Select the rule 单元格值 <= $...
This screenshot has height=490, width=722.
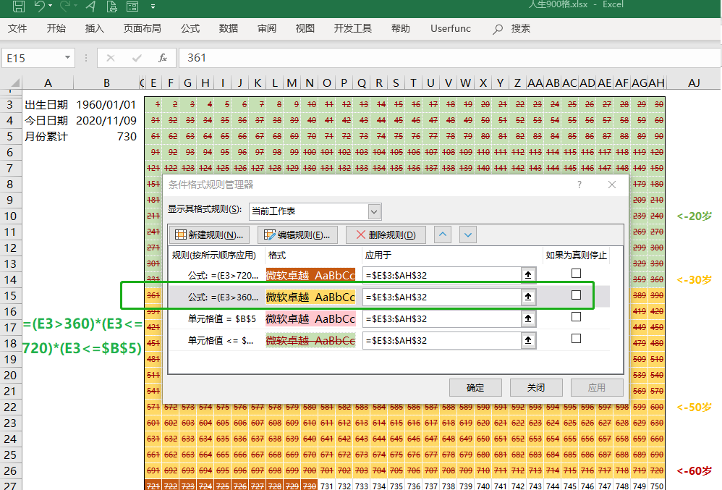point(220,340)
